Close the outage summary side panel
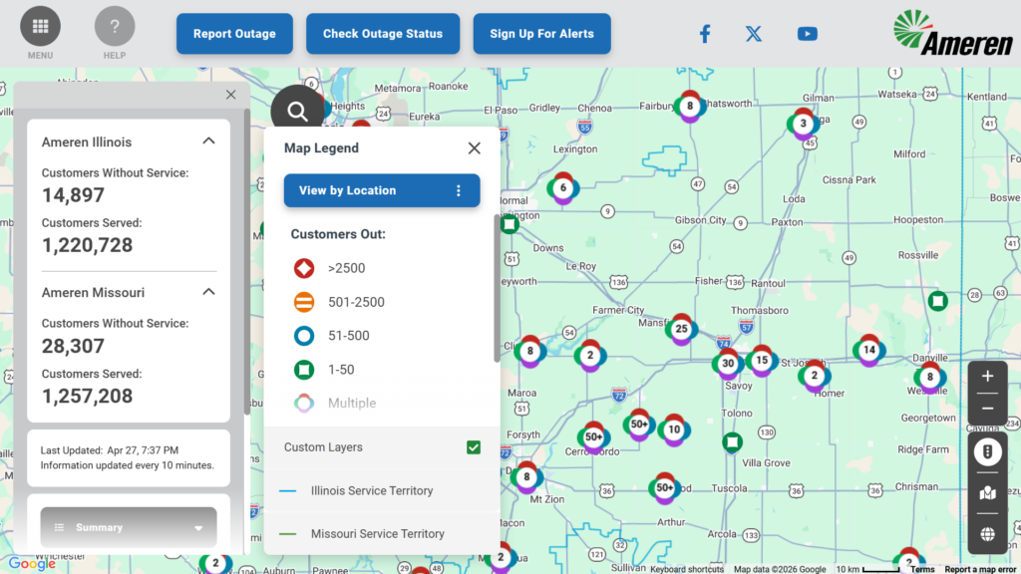Viewport: 1021px width, 574px height. 230,95
